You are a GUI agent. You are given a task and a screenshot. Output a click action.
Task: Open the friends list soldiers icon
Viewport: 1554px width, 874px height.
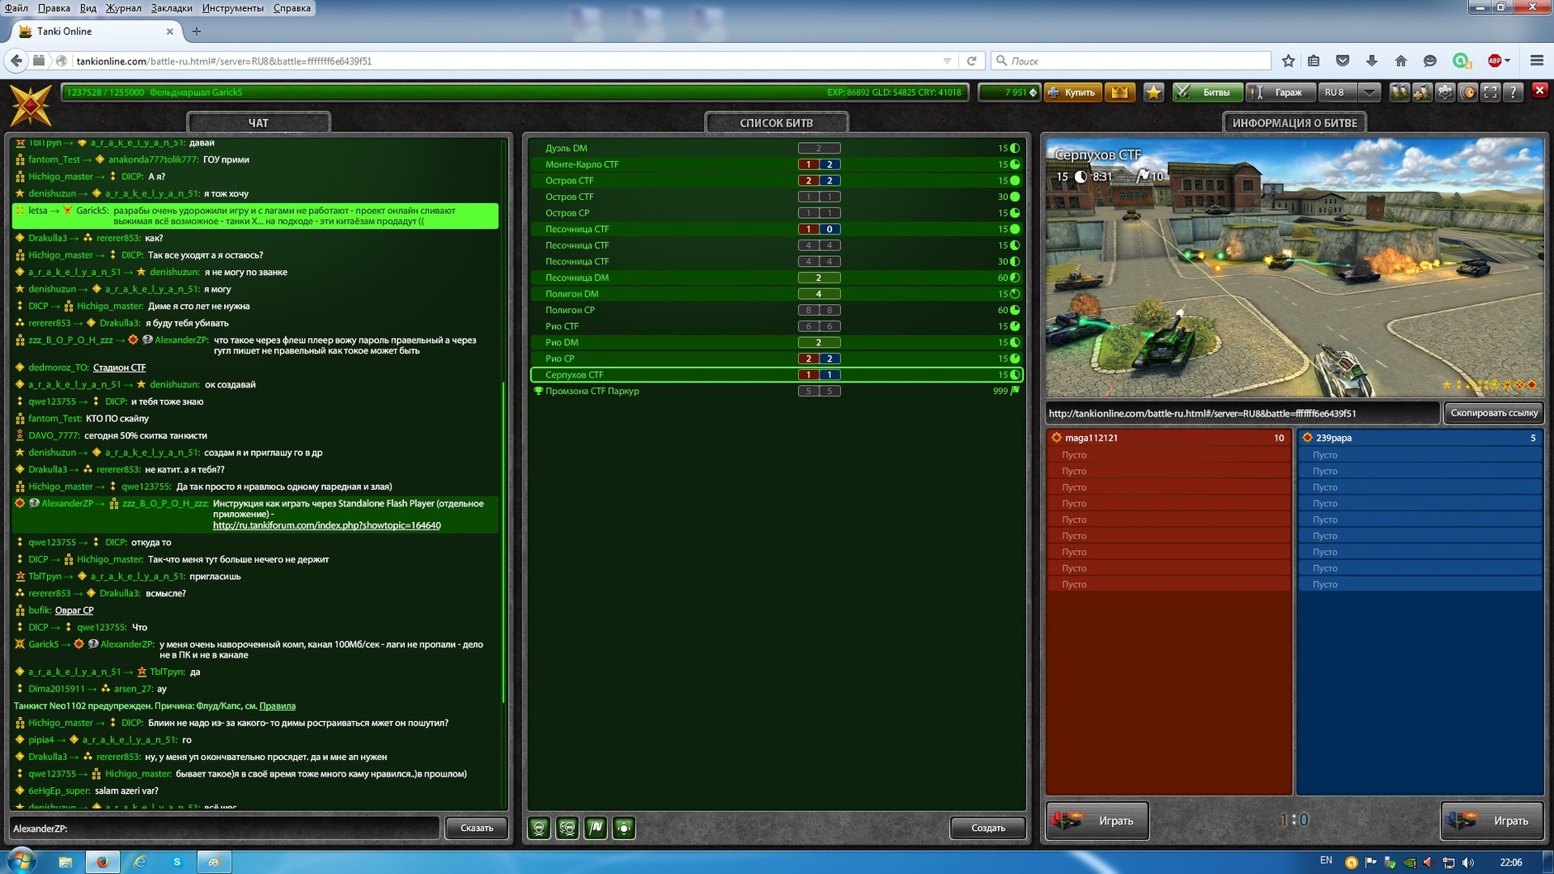(1399, 93)
